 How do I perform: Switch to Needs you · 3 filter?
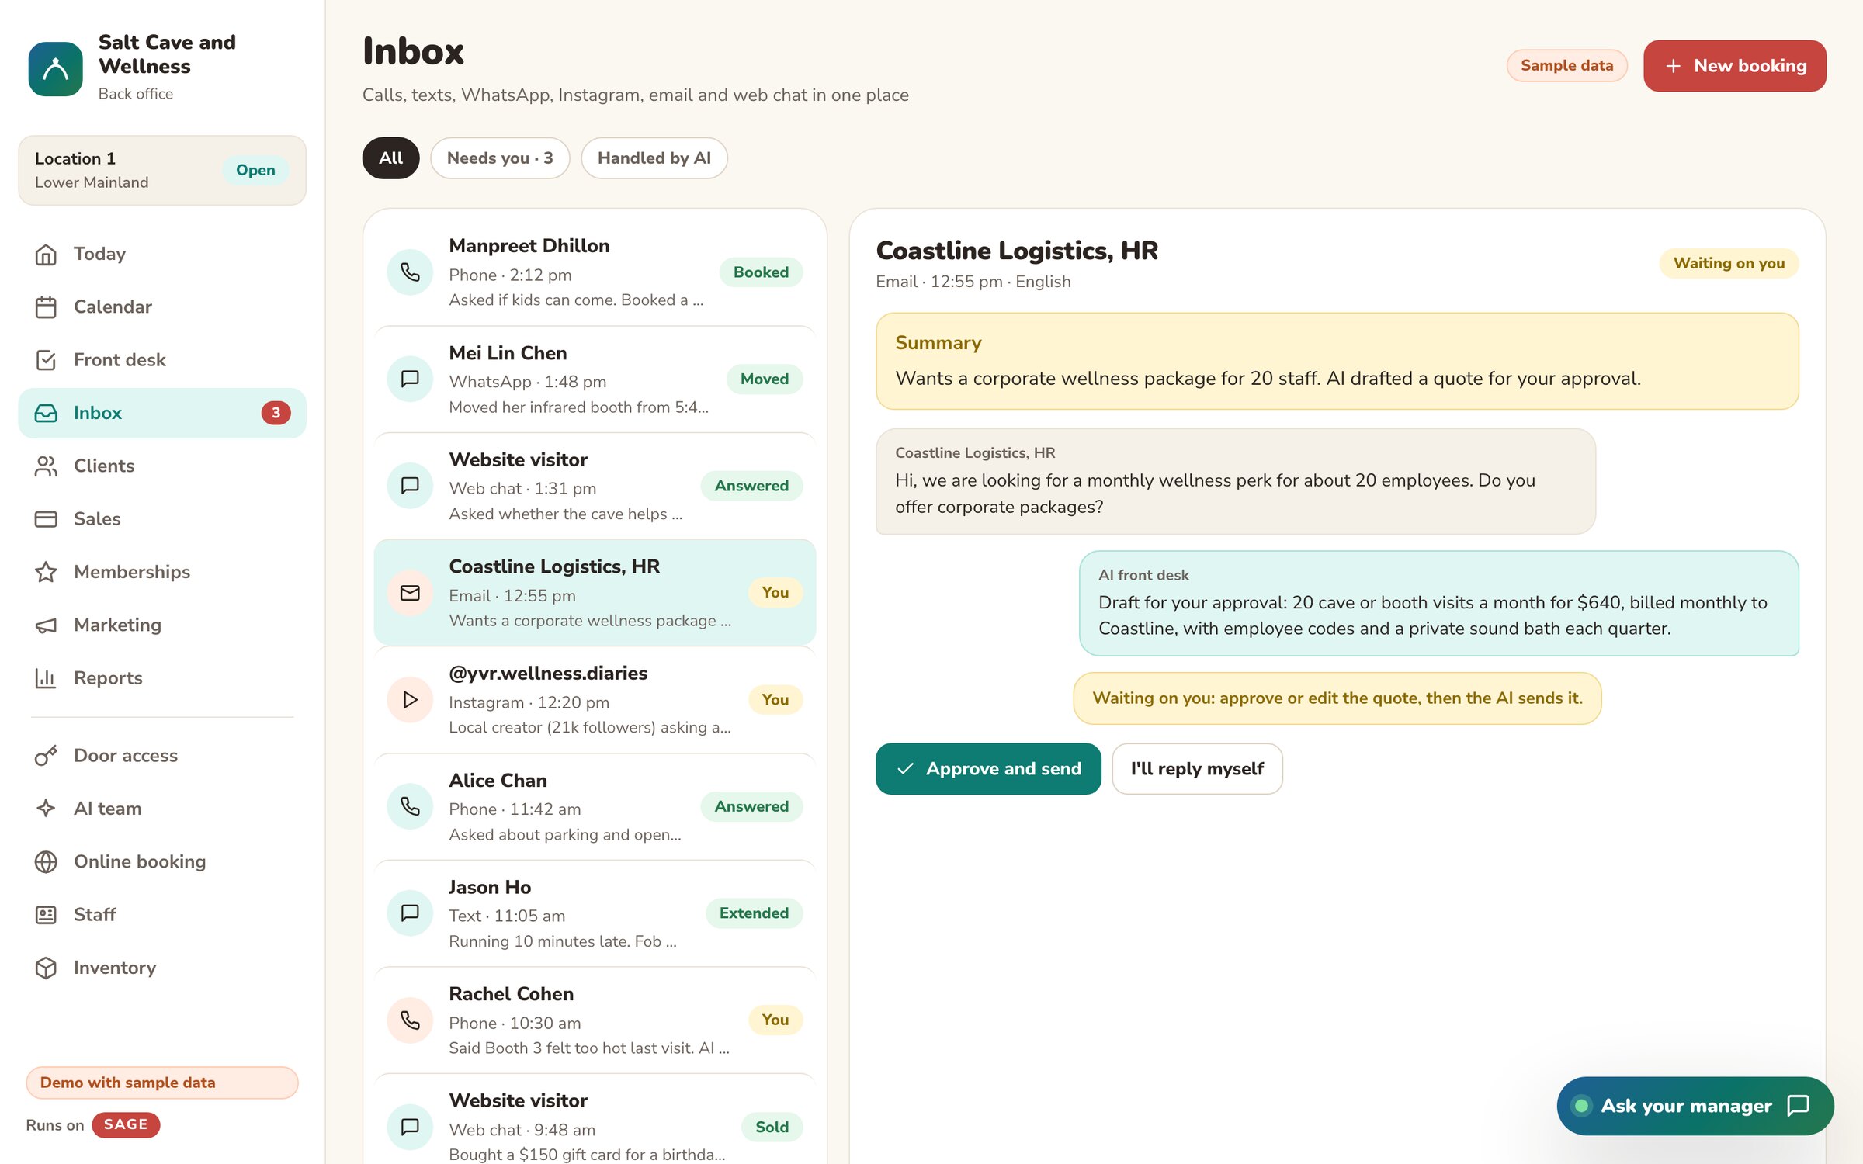tap(500, 158)
